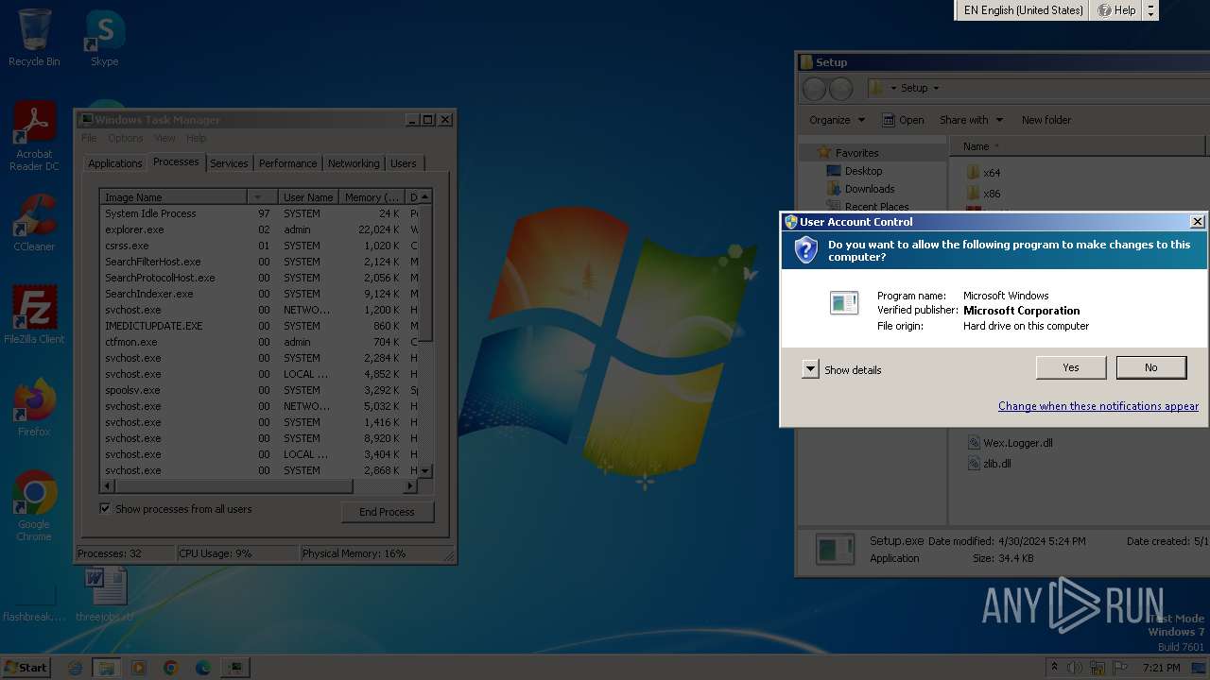Click the volume speaker tray icon
This screenshot has height=680, width=1210.
1076,668
